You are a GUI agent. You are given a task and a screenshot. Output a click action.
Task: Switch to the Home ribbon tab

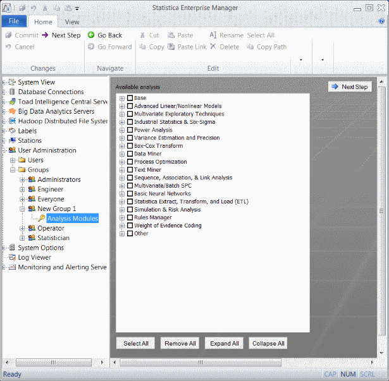tap(43, 22)
